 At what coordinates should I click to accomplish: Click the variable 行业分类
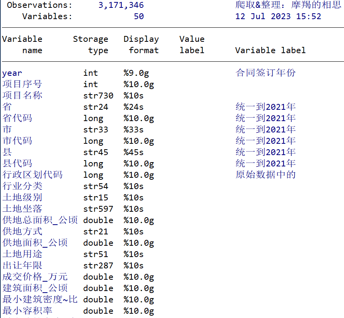point(22,186)
